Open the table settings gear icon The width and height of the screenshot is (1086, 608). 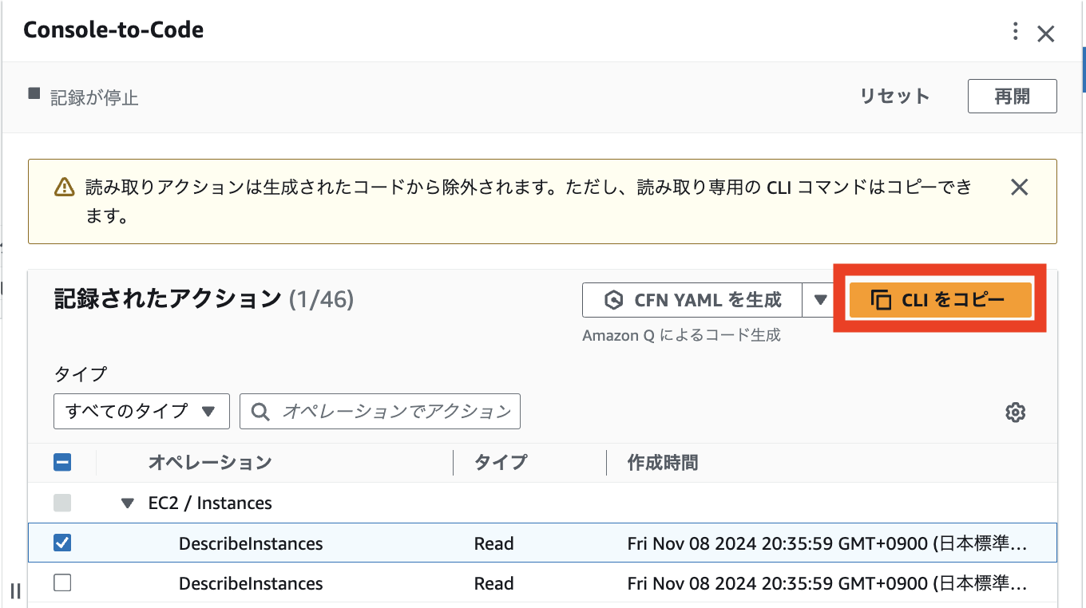point(1015,412)
